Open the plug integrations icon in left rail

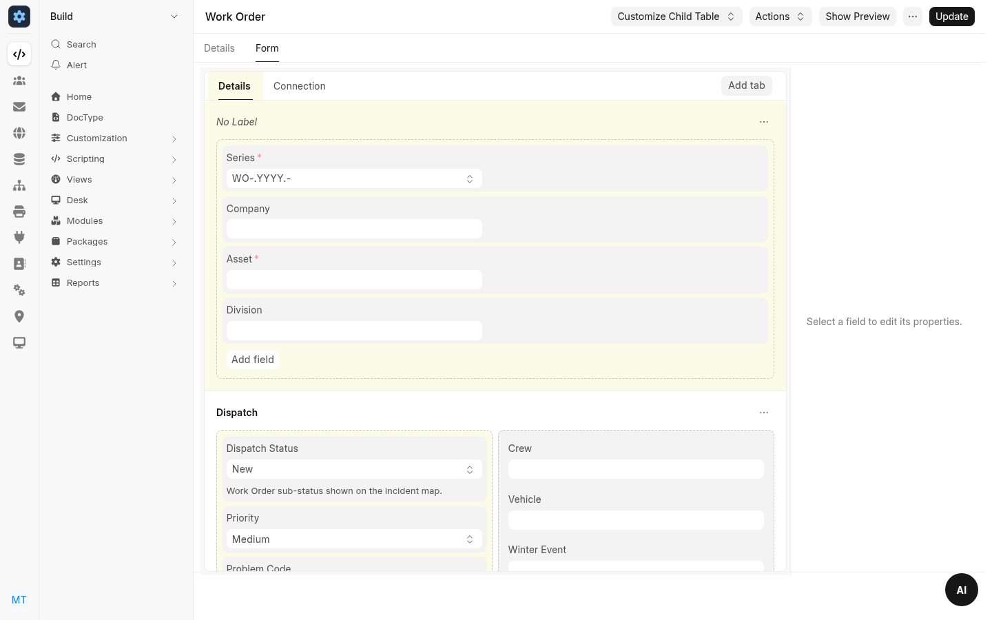click(19, 238)
